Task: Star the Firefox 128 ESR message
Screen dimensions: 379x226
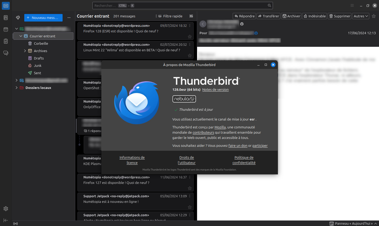Action: pyautogui.click(x=190, y=37)
